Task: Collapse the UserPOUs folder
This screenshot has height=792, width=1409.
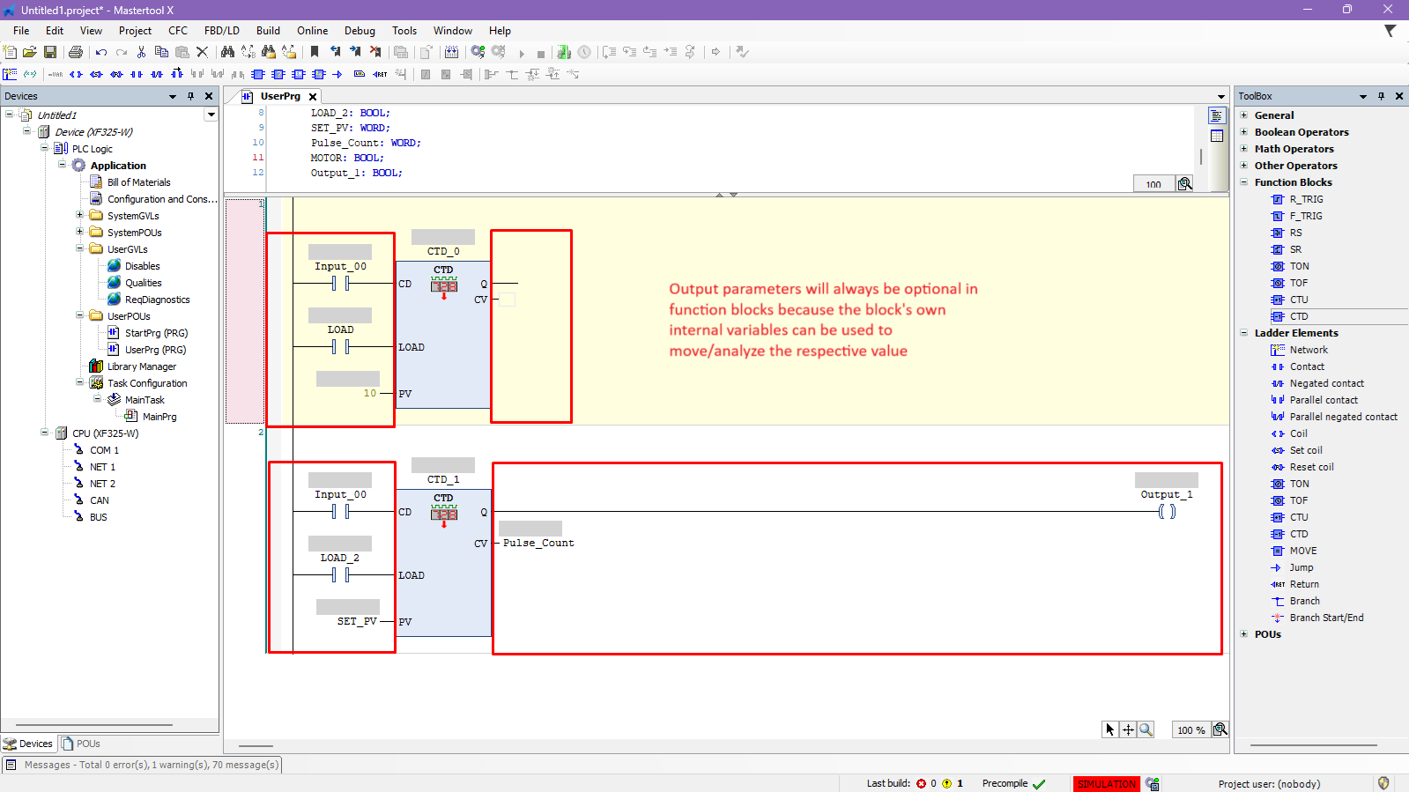Action: tap(79, 315)
